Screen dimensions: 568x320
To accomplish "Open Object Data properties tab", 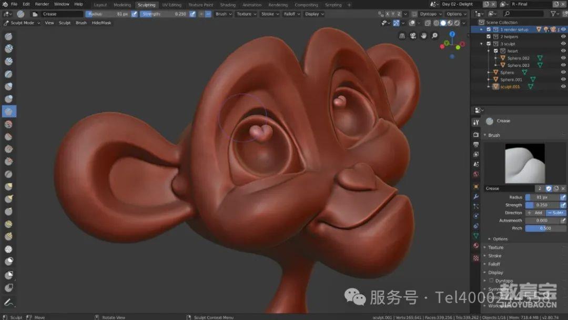I will (476, 236).
